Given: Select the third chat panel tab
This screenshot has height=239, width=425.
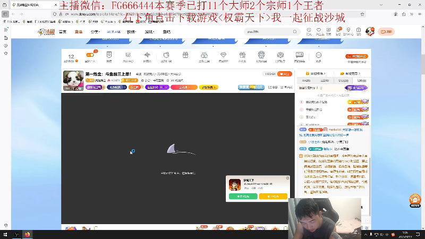Looking at the screenshot, I should 343,81.
